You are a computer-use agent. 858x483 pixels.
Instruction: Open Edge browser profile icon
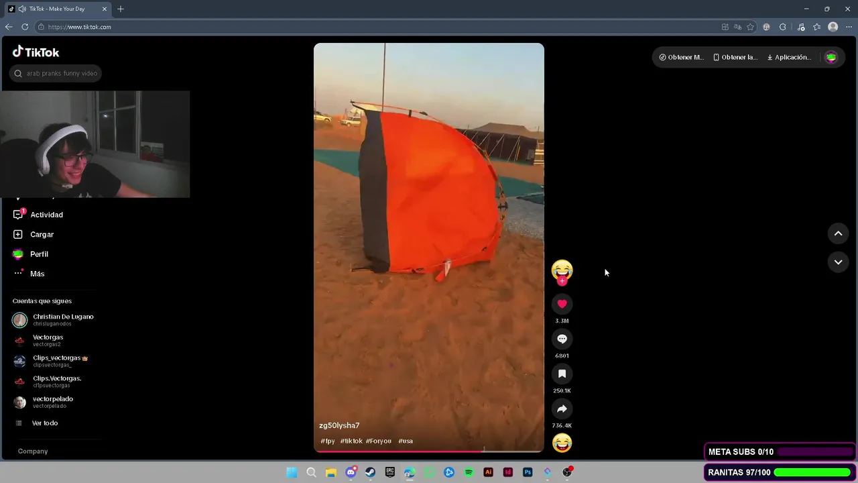(x=833, y=27)
